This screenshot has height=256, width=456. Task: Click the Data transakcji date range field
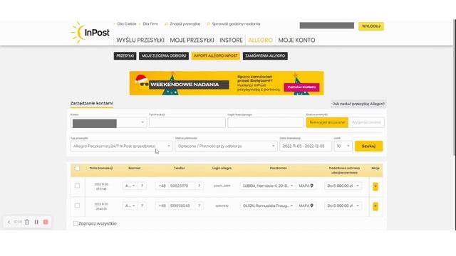pos(306,146)
